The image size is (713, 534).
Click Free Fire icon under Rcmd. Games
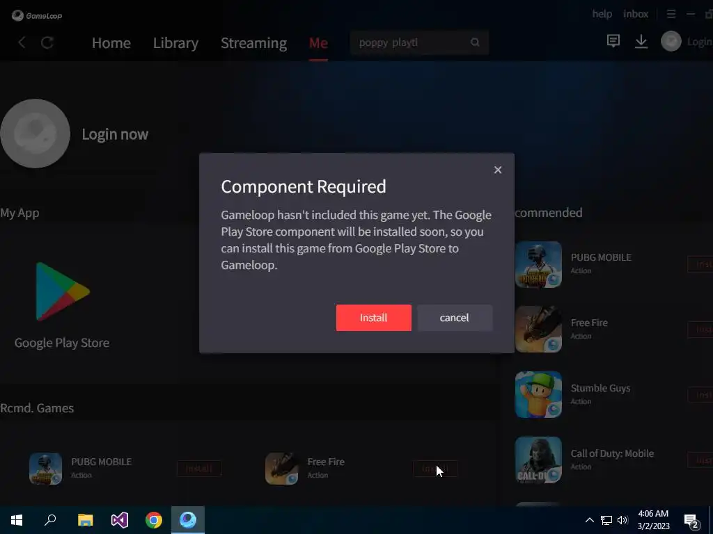(x=281, y=469)
